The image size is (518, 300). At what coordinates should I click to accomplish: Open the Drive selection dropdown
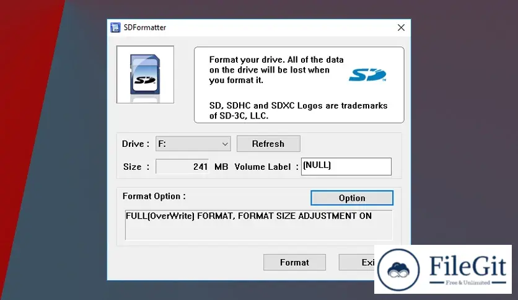tap(193, 144)
